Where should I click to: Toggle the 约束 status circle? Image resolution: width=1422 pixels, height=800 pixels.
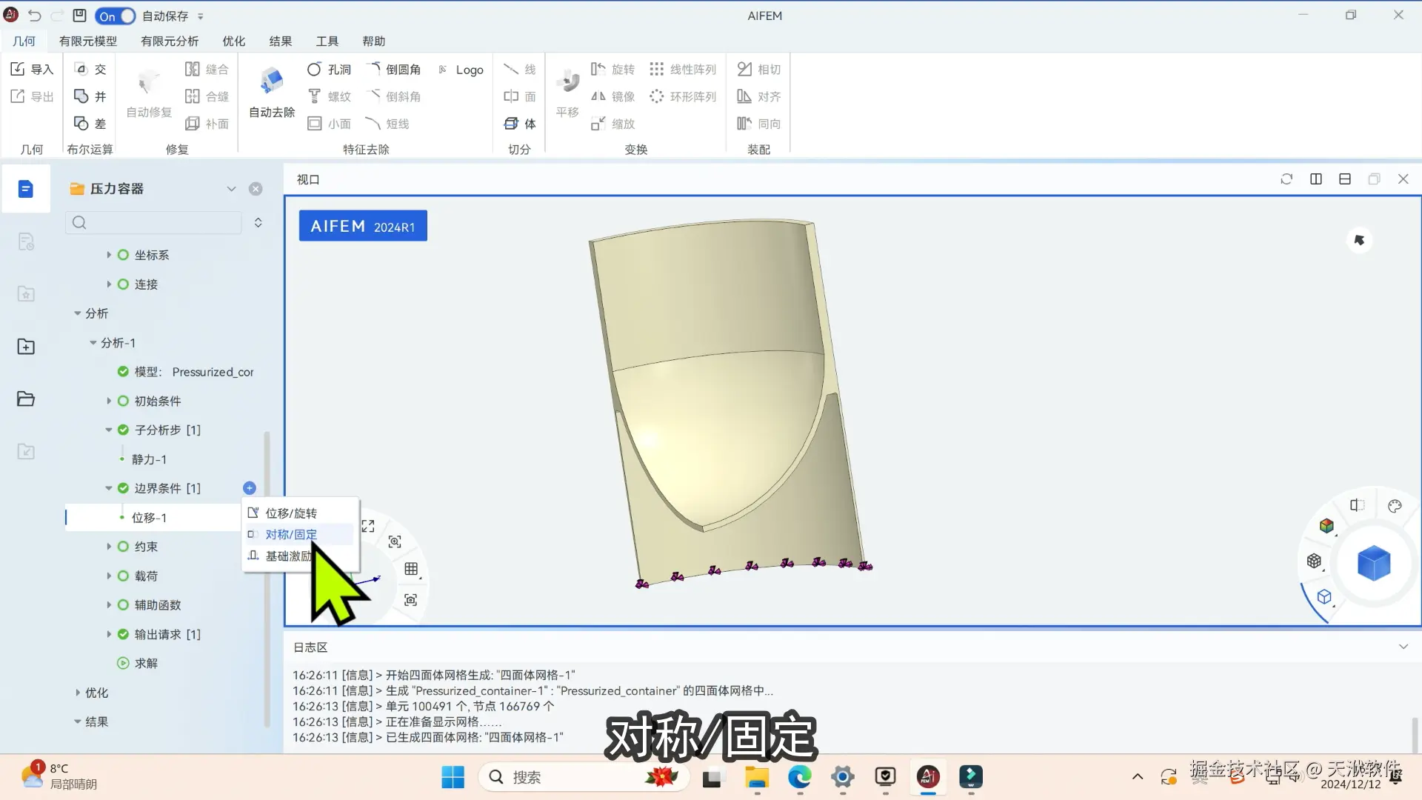pos(123,547)
